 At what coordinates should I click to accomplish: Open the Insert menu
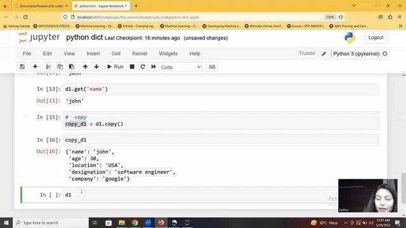point(93,53)
